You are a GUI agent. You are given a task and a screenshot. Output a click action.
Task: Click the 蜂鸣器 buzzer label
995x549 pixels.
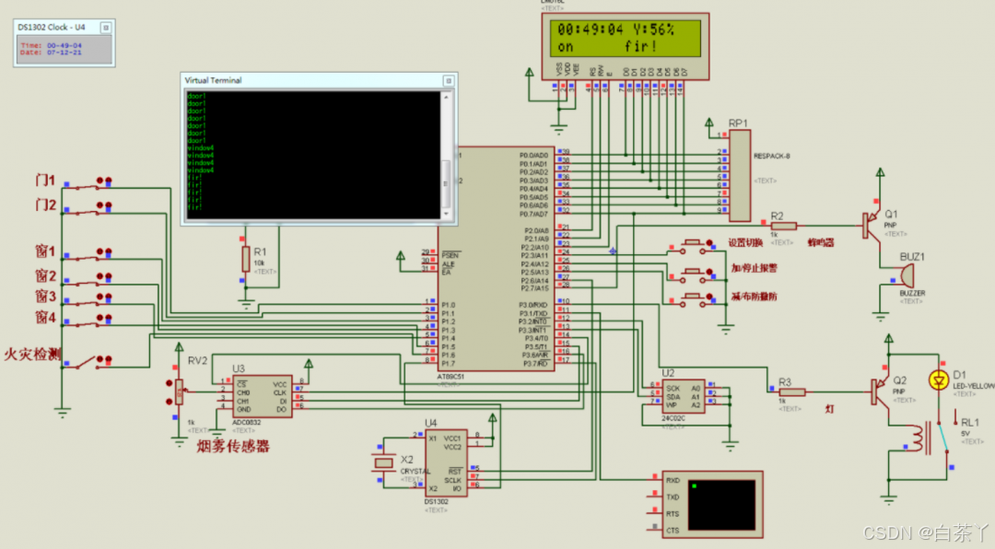click(821, 242)
